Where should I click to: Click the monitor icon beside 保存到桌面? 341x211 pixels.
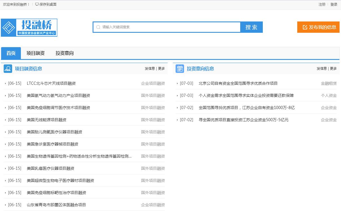click(x=37, y=5)
